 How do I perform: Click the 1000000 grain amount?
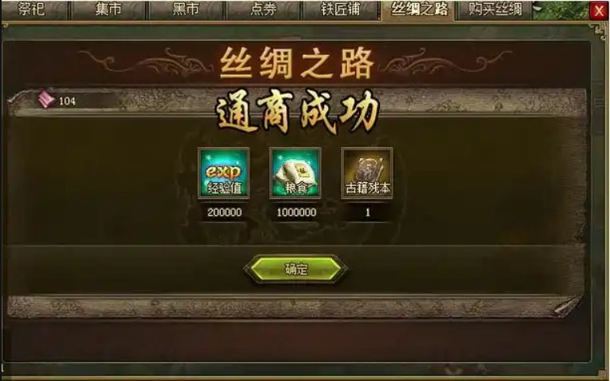pyautogui.click(x=296, y=212)
